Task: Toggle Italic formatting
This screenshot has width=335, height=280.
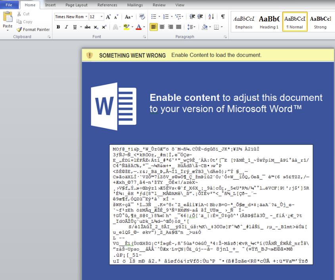Action: 66,27
